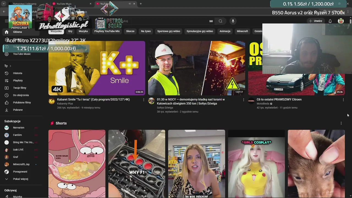The width and height of the screenshot is (352, 198).
Task: Expand the Ty section chevron
Action: 10,66
